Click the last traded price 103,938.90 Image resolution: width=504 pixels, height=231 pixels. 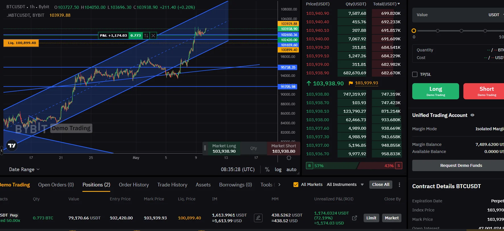328,83
